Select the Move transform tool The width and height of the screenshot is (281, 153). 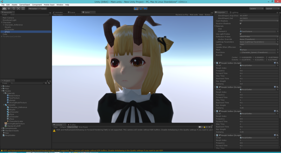pos(9,8)
